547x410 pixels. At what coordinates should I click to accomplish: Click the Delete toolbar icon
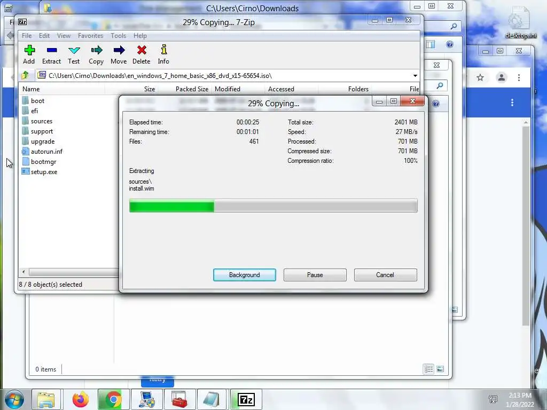(141, 50)
